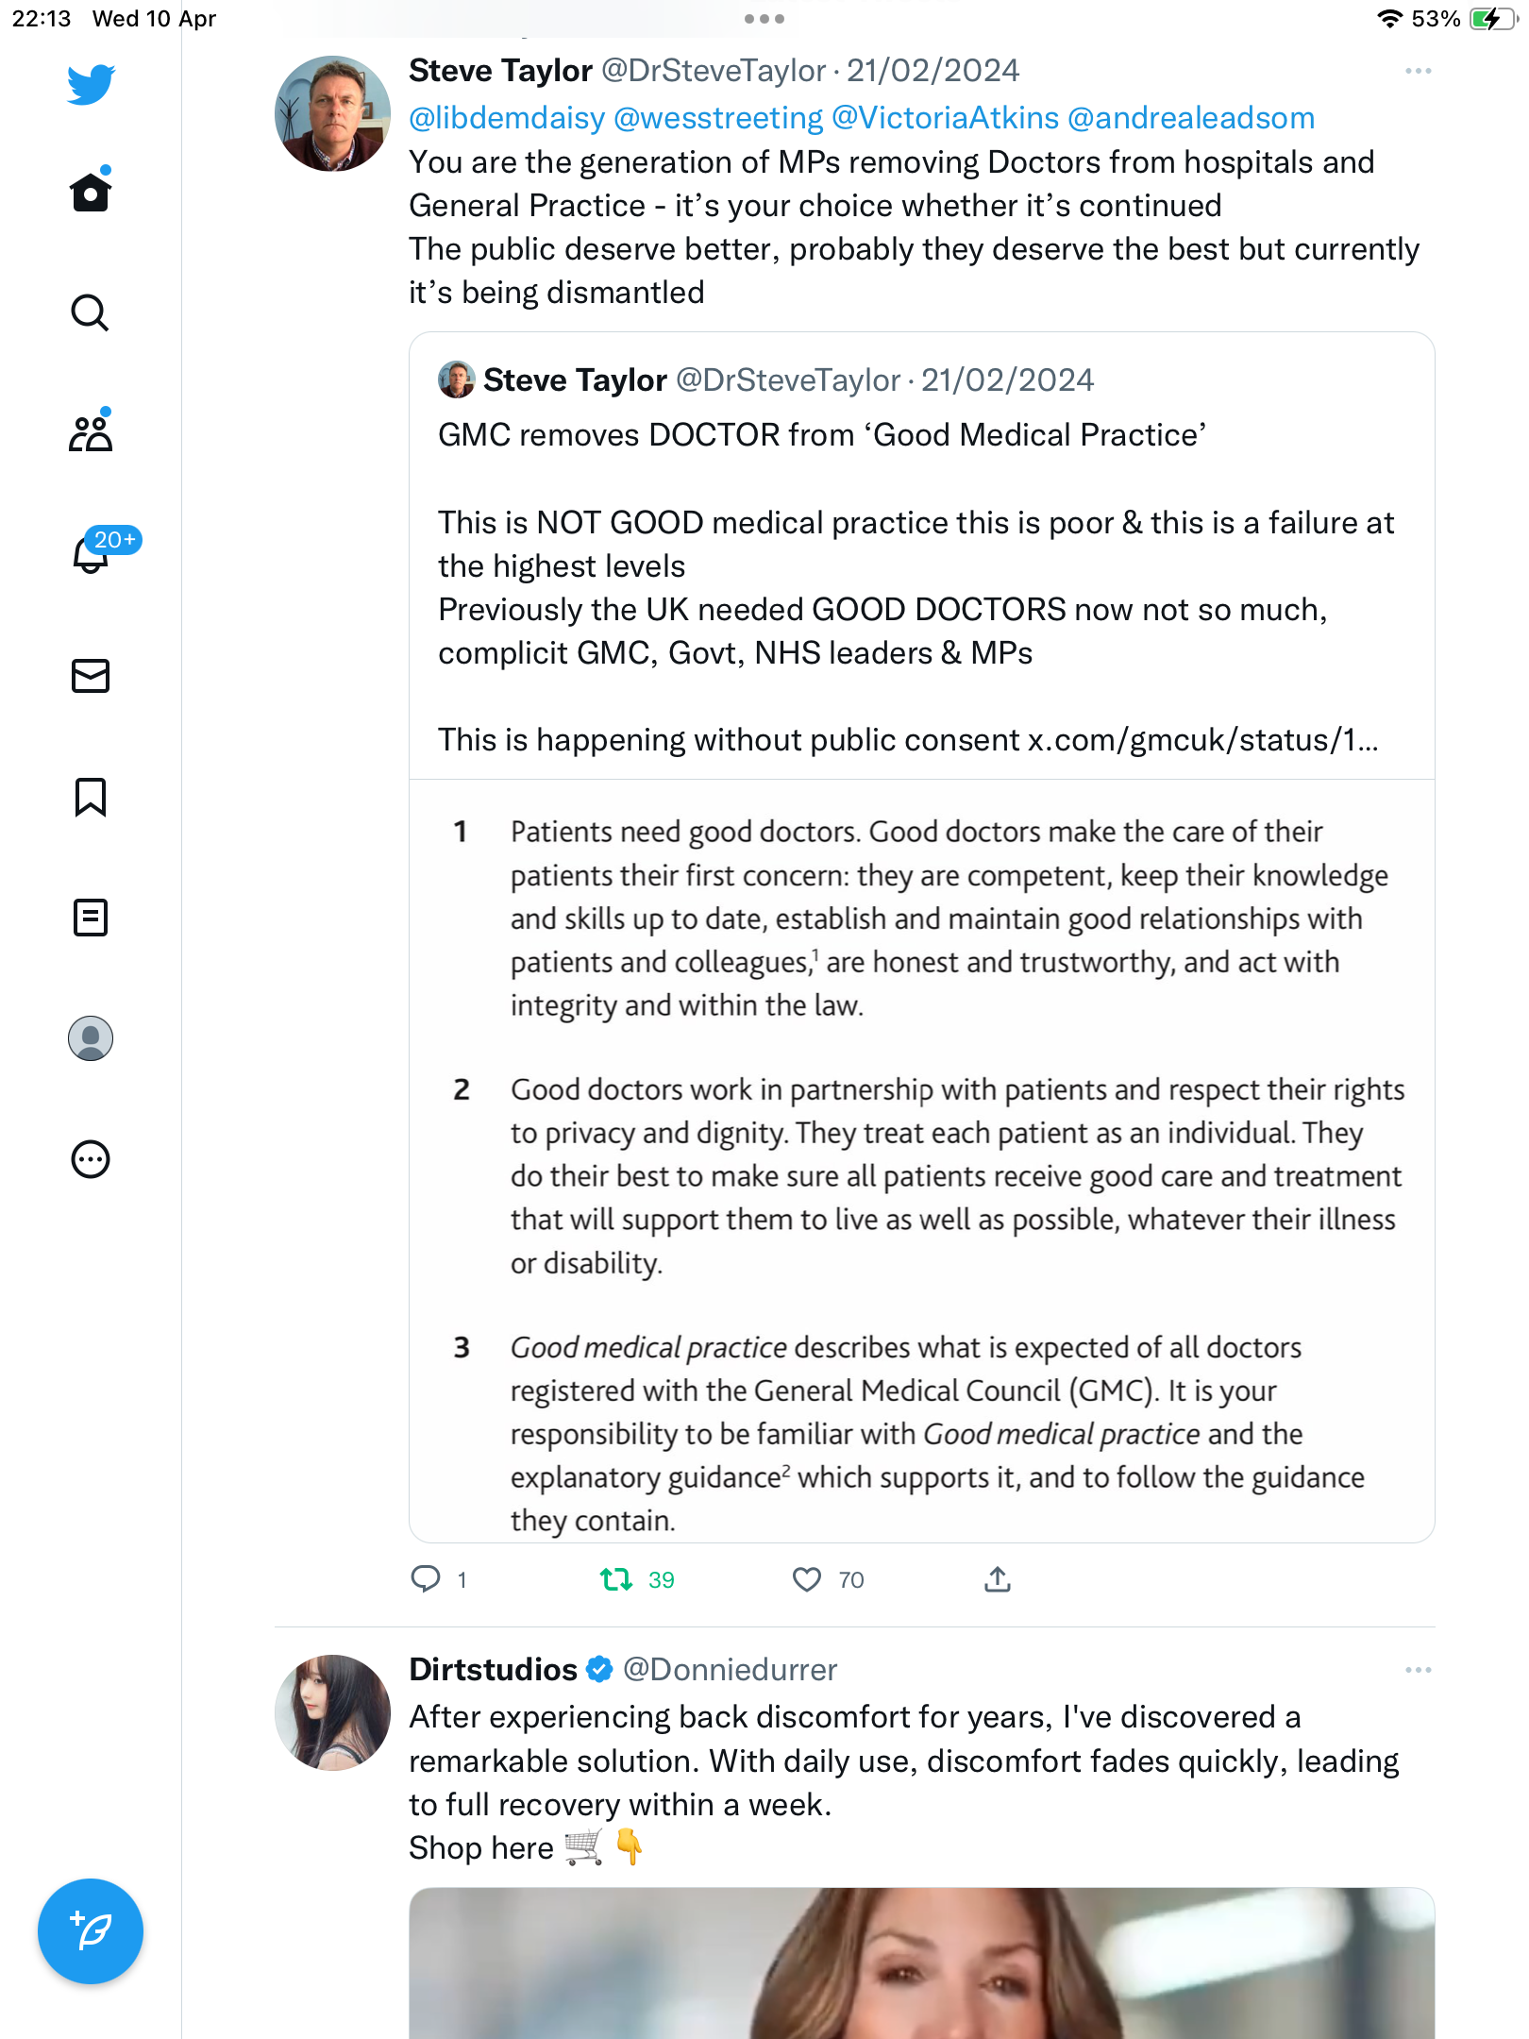Share Steve Taylor's tweet

(998, 1579)
